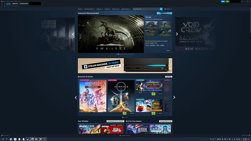Click the blue search magnifier button

pos(161,9)
